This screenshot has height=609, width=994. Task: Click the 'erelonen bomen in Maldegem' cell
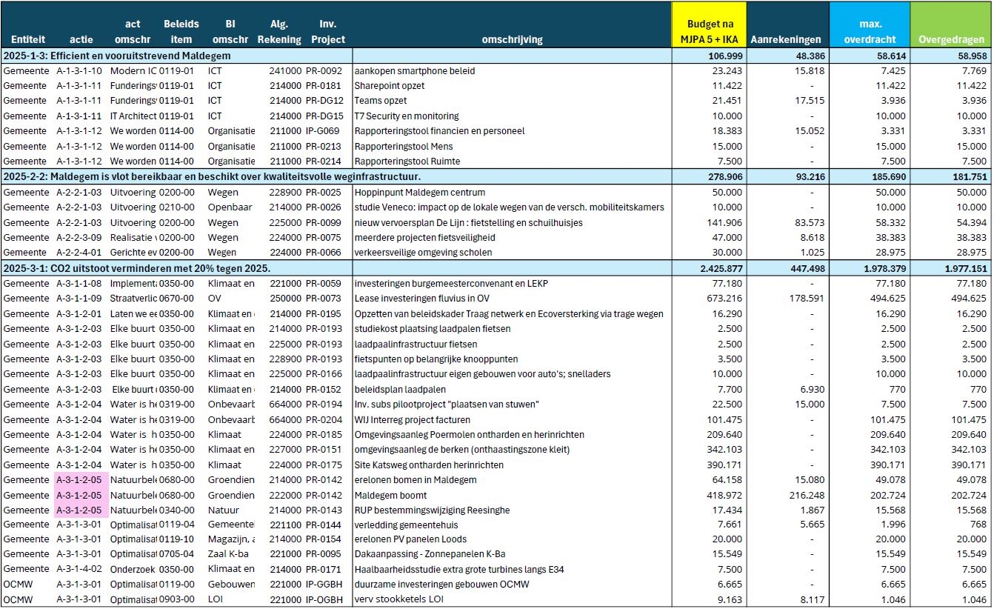point(416,479)
